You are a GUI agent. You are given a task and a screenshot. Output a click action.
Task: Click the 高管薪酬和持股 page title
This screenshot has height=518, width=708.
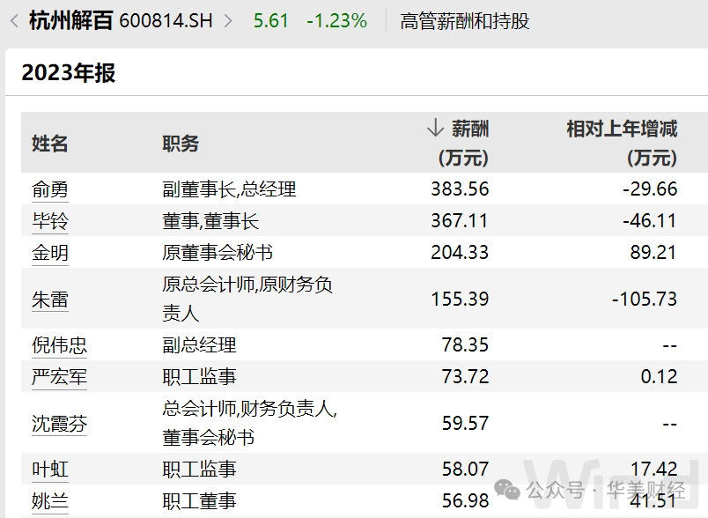pos(465,21)
